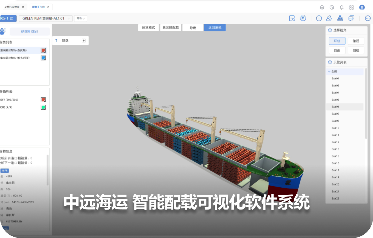Click the 导出 export button

tap(193, 28)
